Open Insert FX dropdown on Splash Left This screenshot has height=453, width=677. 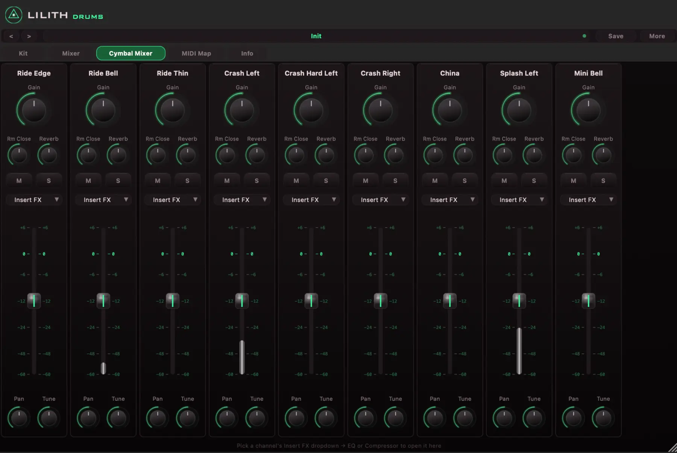pos(519,200)
